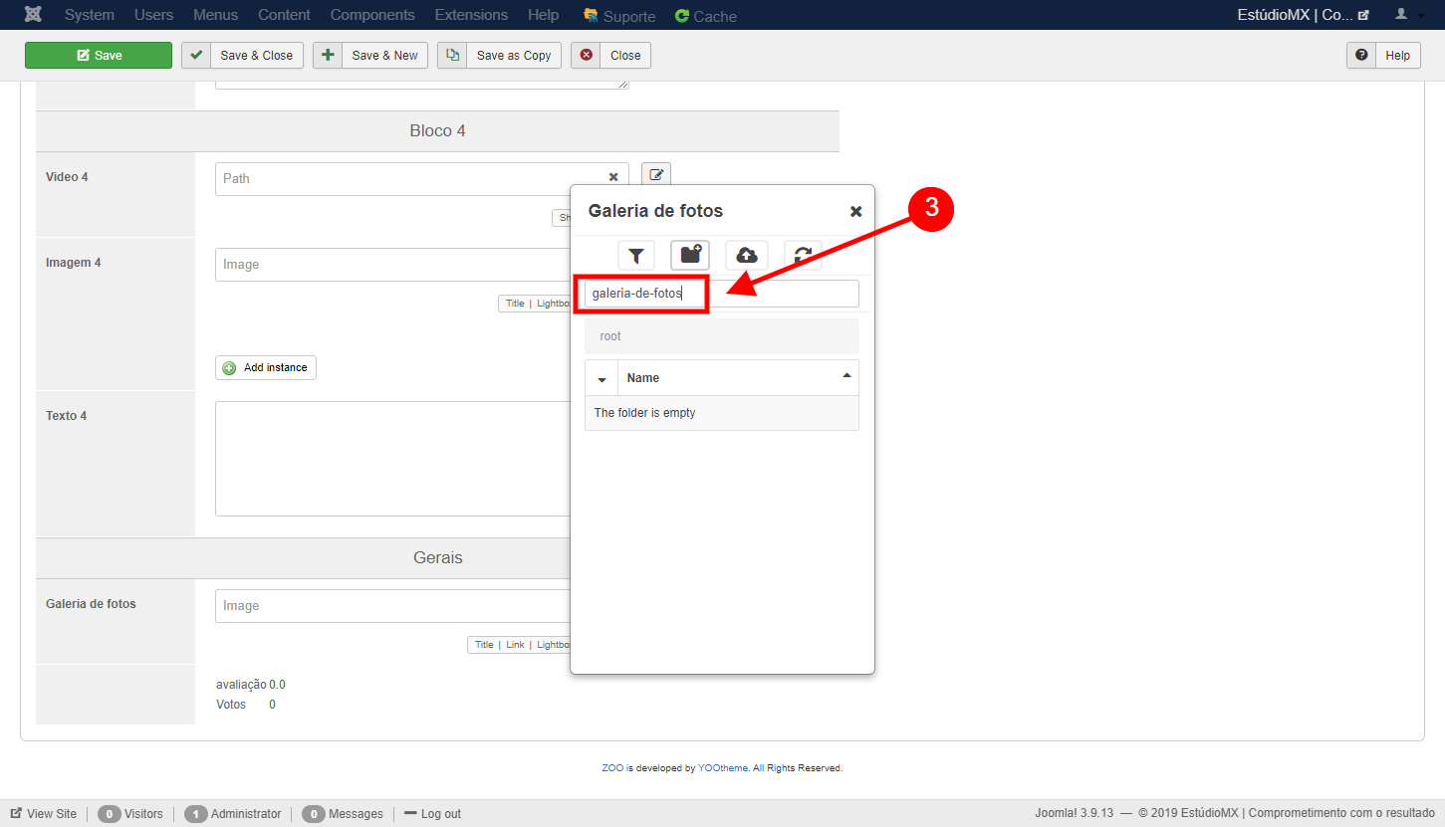Click the Add instance button
Screen dimensions: 1445x827
click(265, 368)
